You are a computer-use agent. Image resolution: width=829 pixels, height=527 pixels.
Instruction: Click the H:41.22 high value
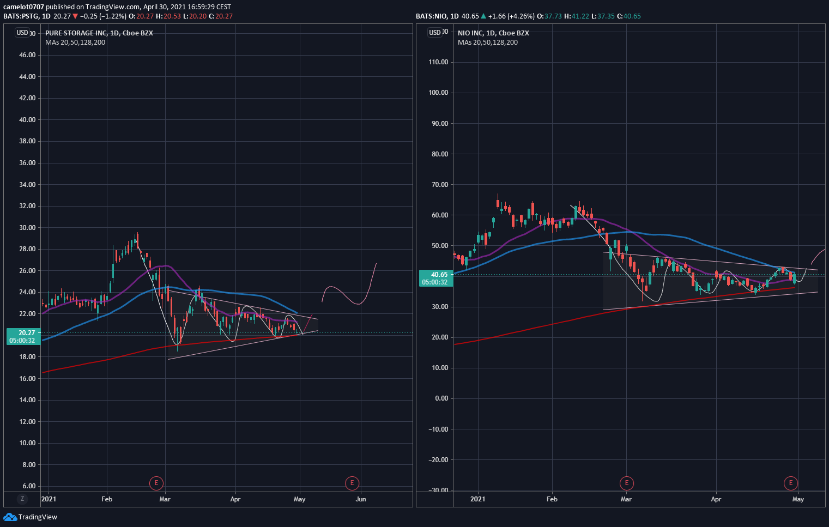[x=577, y=16]
